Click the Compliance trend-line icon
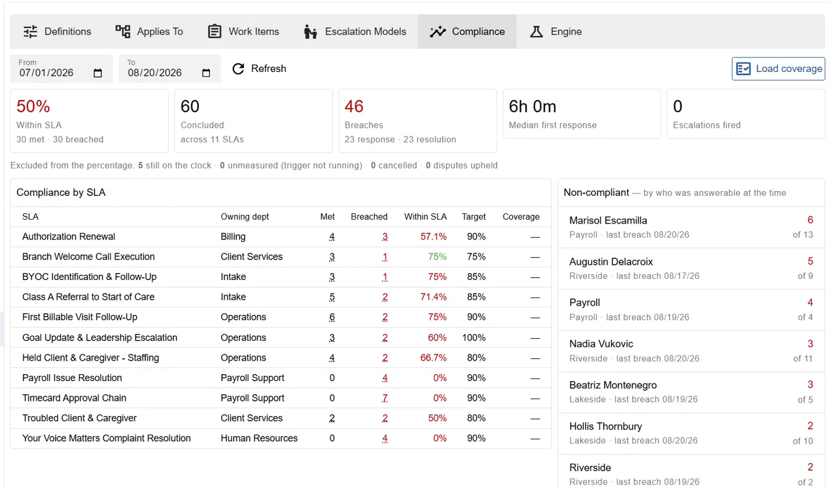The width and height of the screenshot is (830, 488). (437, 31)
